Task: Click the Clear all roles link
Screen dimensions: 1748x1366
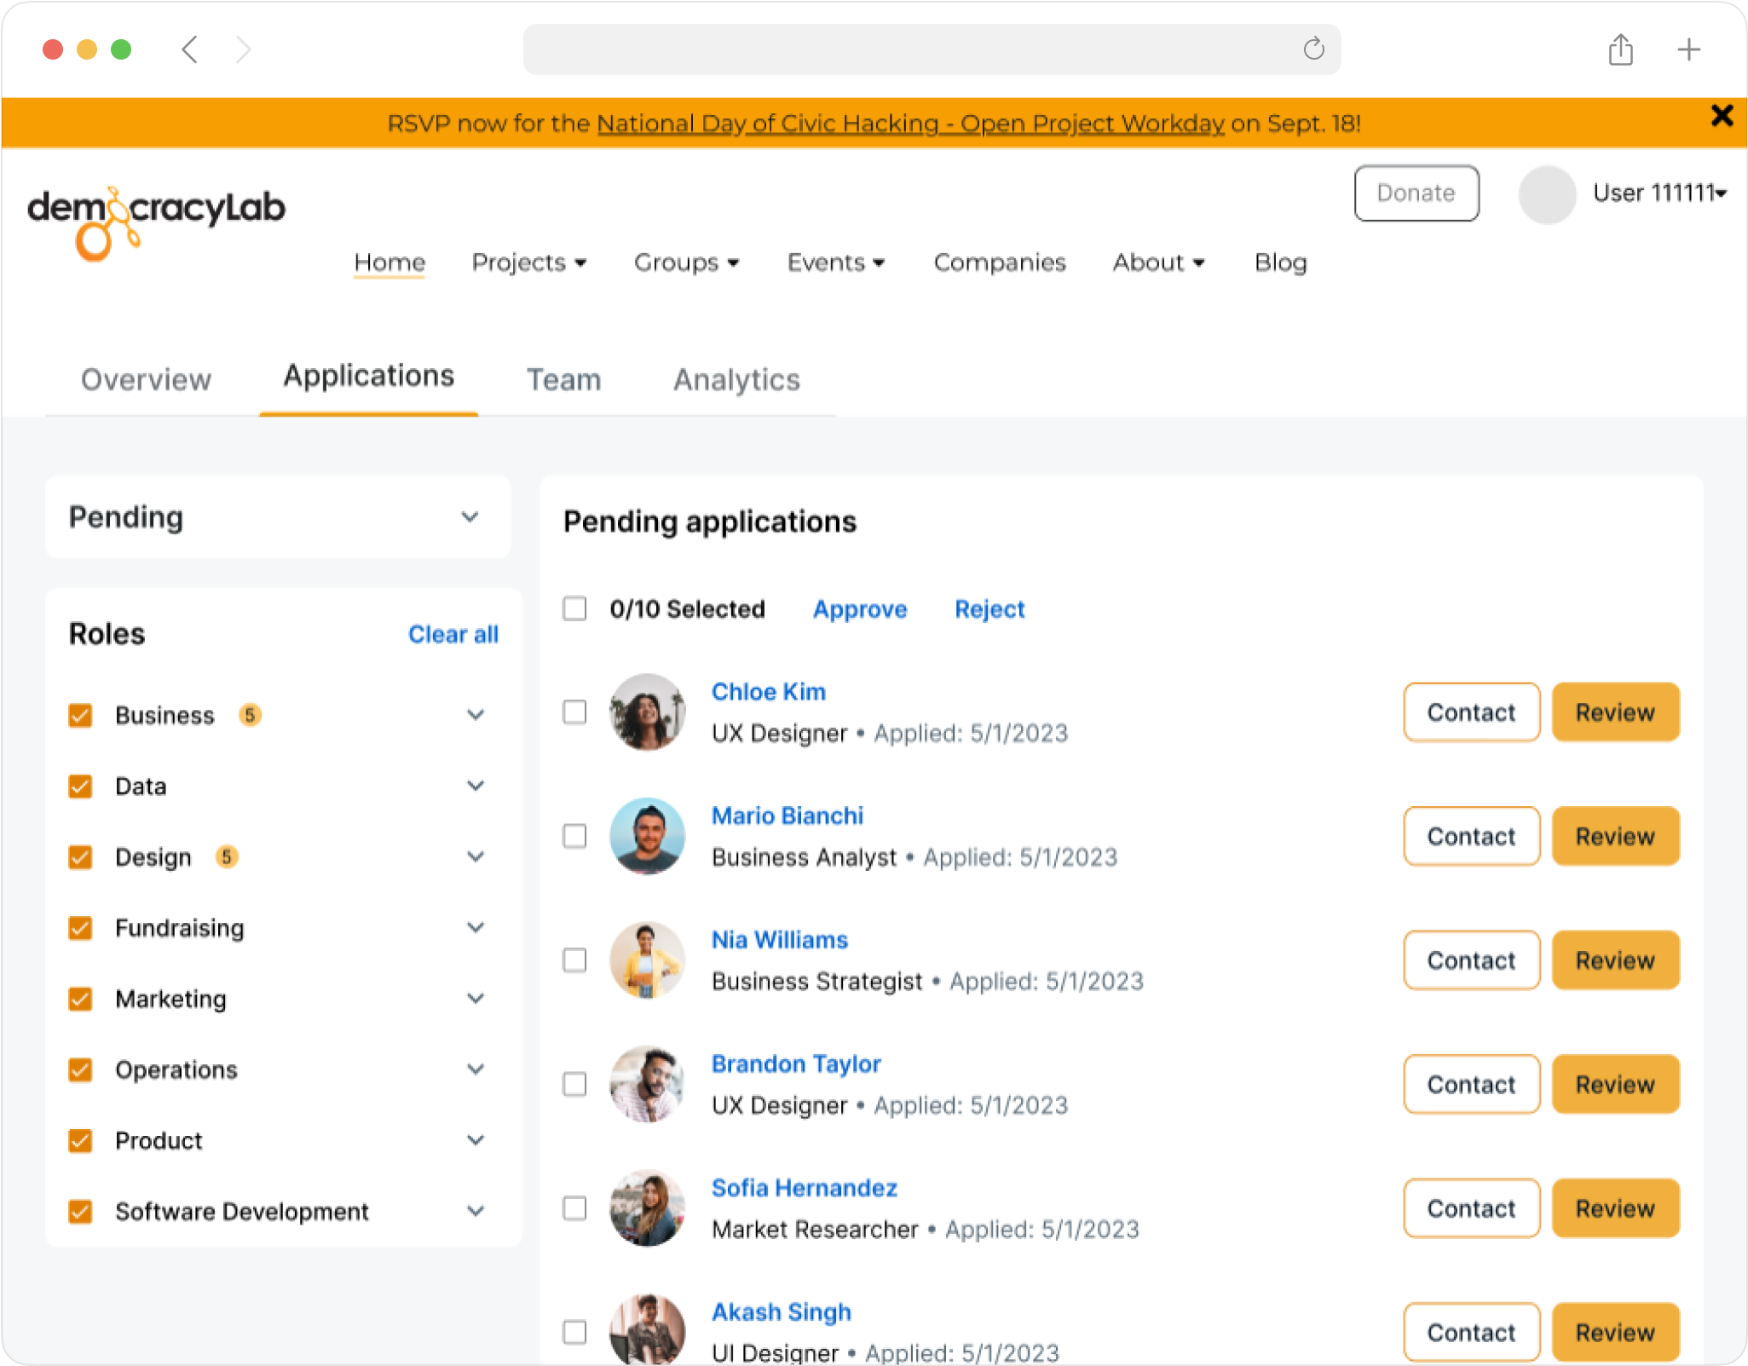Action: (453, 634)
